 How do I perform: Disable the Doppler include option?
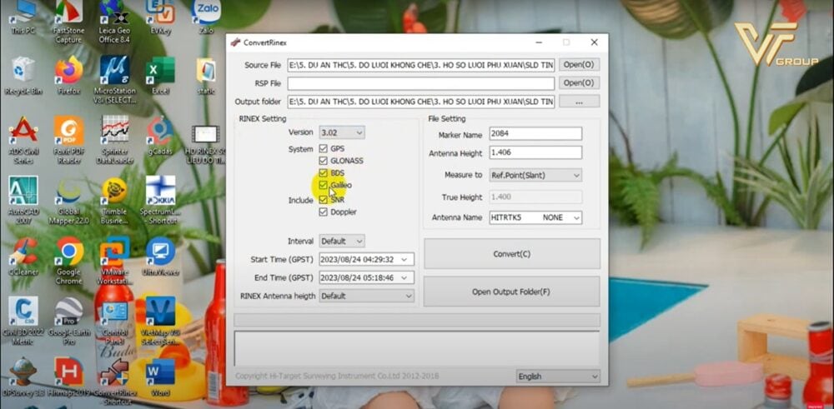324,212
